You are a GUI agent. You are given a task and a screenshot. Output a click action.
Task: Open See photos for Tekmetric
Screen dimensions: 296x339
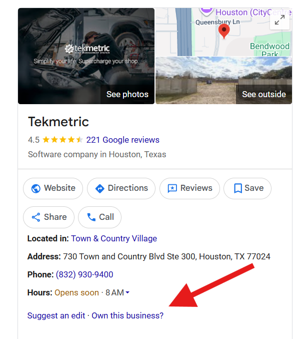click(x=127, y=94)
